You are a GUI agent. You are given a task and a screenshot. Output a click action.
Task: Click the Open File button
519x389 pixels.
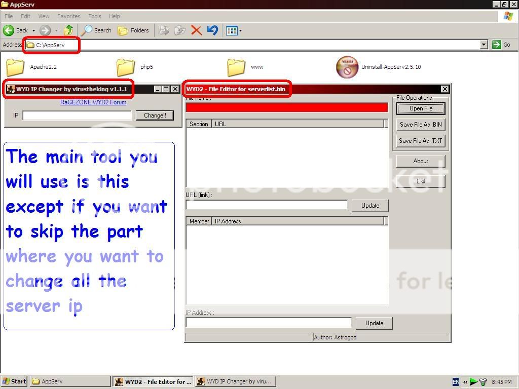(x=421, y=108)
